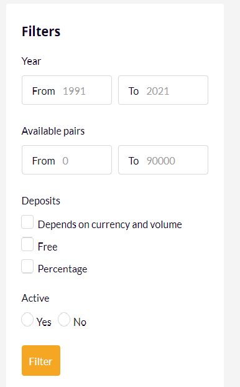240x387 pixels.
Task: Tick the Percentage deposits checkbox
Action: click(x=27, y=266)
